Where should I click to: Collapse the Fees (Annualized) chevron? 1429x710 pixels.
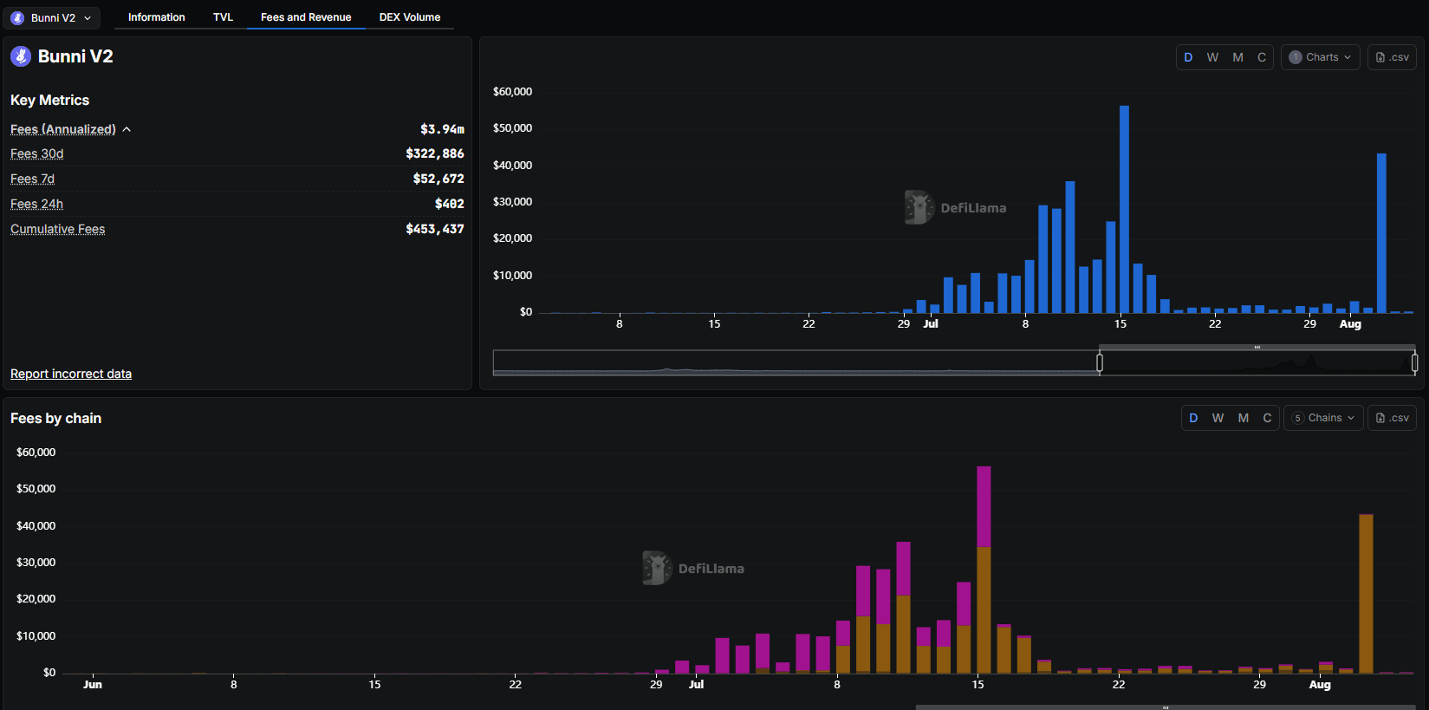click(127, 129)
